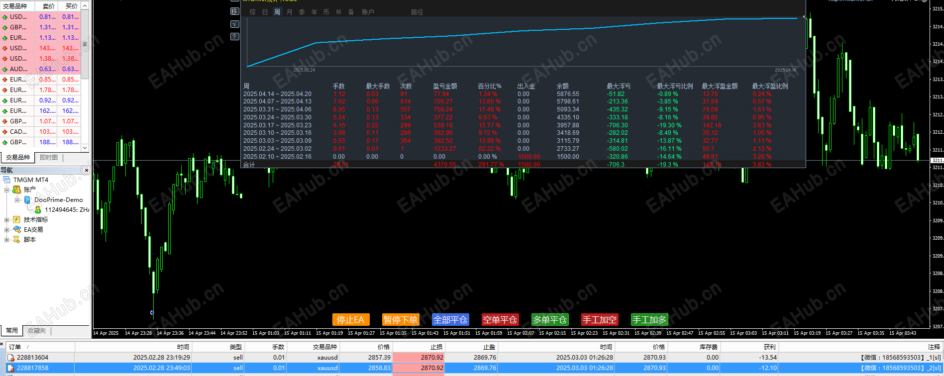Click the 账户 accounts folder icon
The image size is (944, 376).
tap(17, 189)
